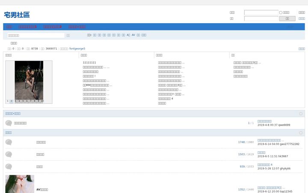Switch the slideshow to image 10
Viewport: 308px width, 193px height.
click(x=42, y=101)
